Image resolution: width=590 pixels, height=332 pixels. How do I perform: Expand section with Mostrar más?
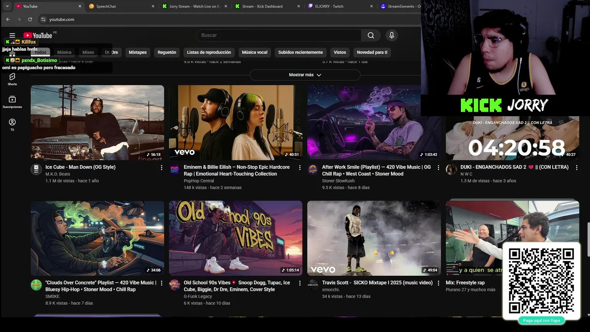point(305,75)
